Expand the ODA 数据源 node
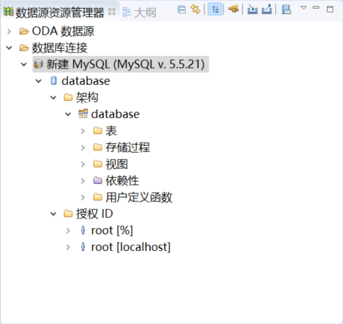 point(9,32)
